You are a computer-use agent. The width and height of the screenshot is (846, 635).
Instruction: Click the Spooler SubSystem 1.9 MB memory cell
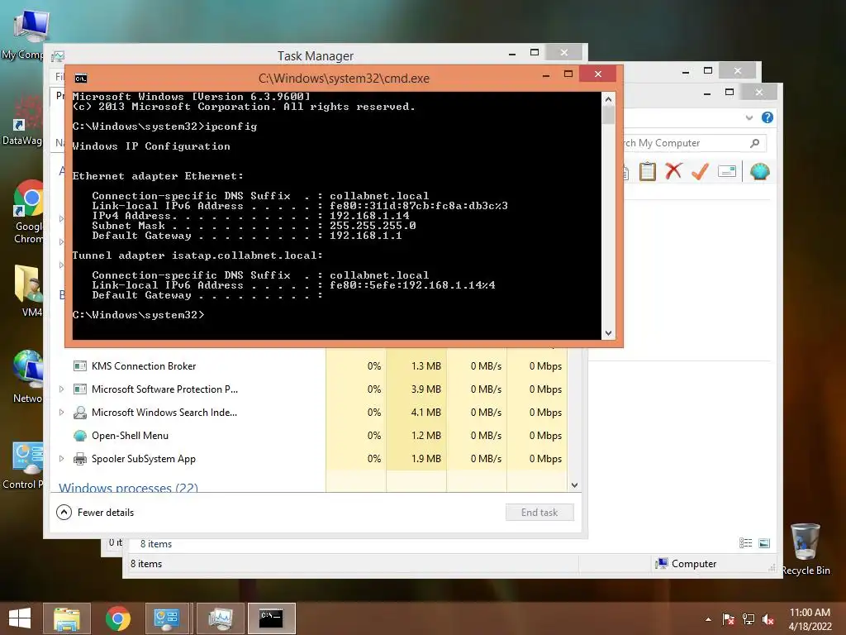click(x=417, y=459)
